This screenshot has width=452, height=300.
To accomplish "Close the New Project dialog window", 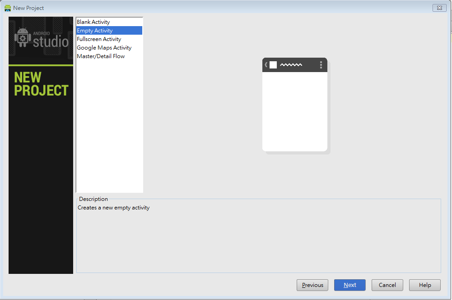I will tap(439, 8).
